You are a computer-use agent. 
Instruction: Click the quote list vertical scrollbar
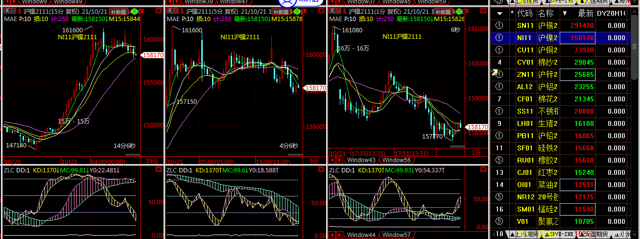click(x=635, y=47)
